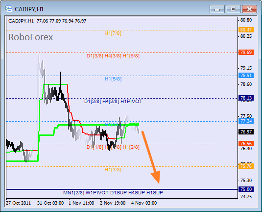Click the 76.56 red price tag
Screen dimensions: 262x212
246,143
